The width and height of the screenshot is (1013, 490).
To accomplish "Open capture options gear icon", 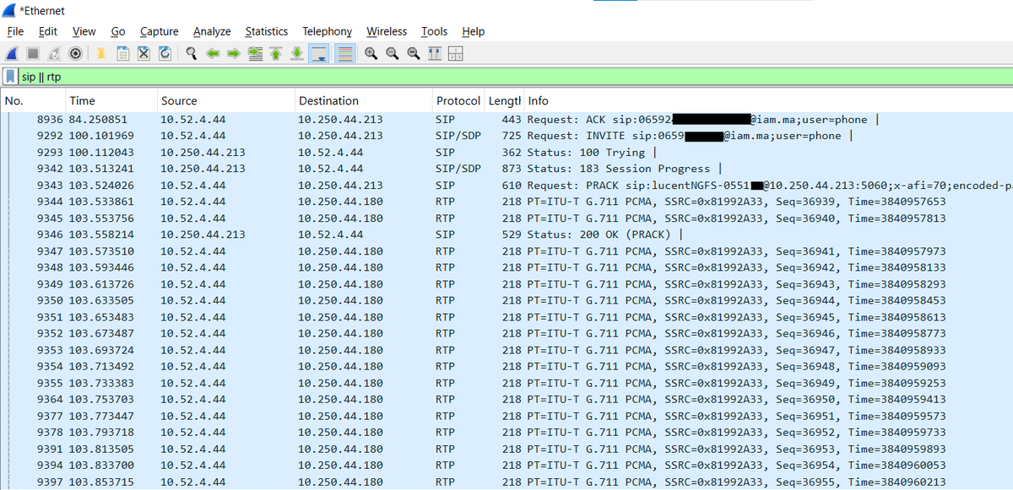I will coord(76,53).
